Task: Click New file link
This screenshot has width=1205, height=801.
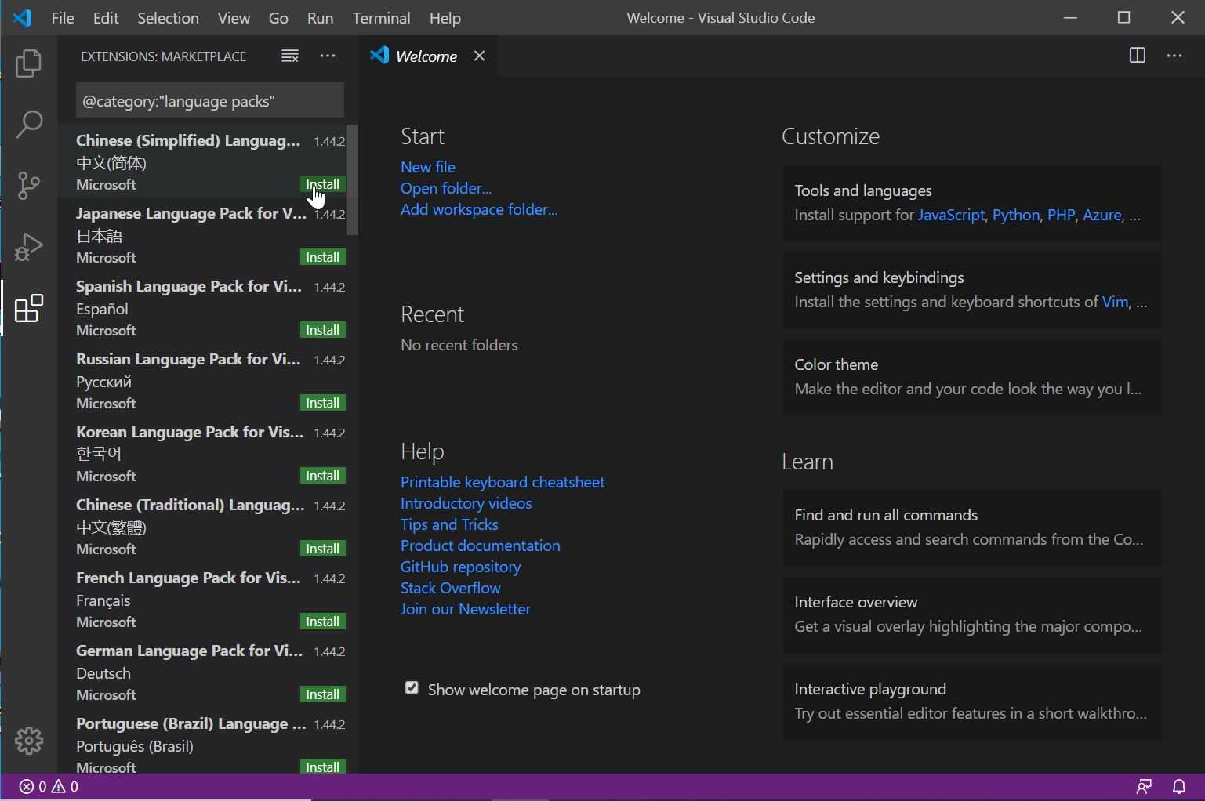Action: (x=427, y=167)
